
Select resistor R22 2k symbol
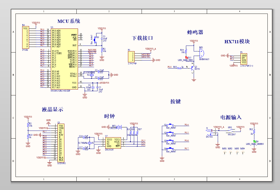254,132
